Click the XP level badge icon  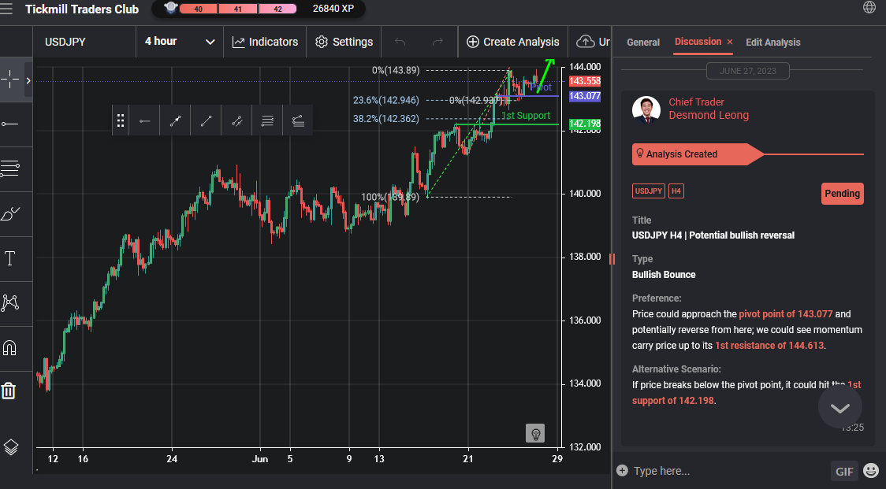point(170,8)
